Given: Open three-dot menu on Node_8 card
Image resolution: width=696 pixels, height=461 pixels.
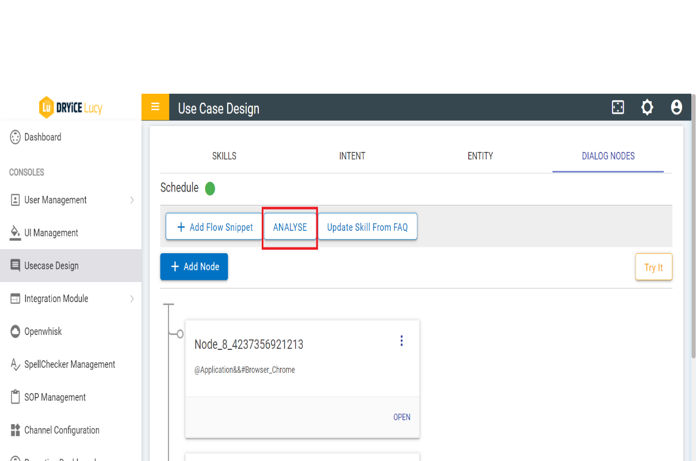Looking at the screenshot, I should 401,341.
